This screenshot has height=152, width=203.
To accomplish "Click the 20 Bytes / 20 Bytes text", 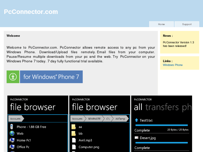I will (178, 130).
